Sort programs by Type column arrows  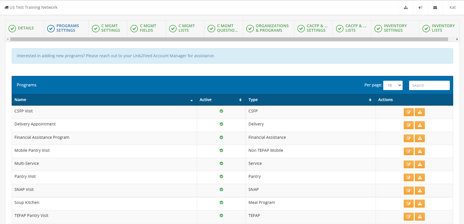pos(370,100)
